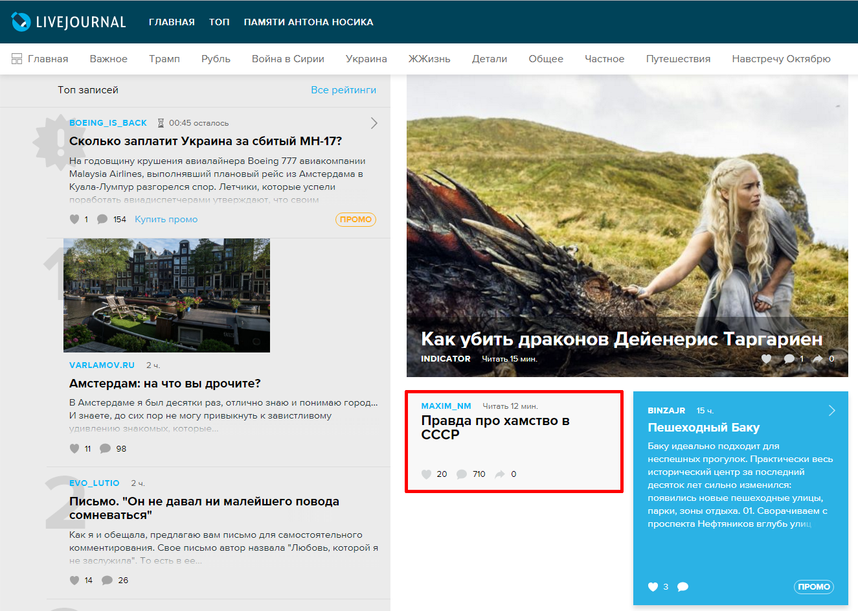Like the Письмо post via heart icon
This screenshot has height=611, width=858.
74,581
